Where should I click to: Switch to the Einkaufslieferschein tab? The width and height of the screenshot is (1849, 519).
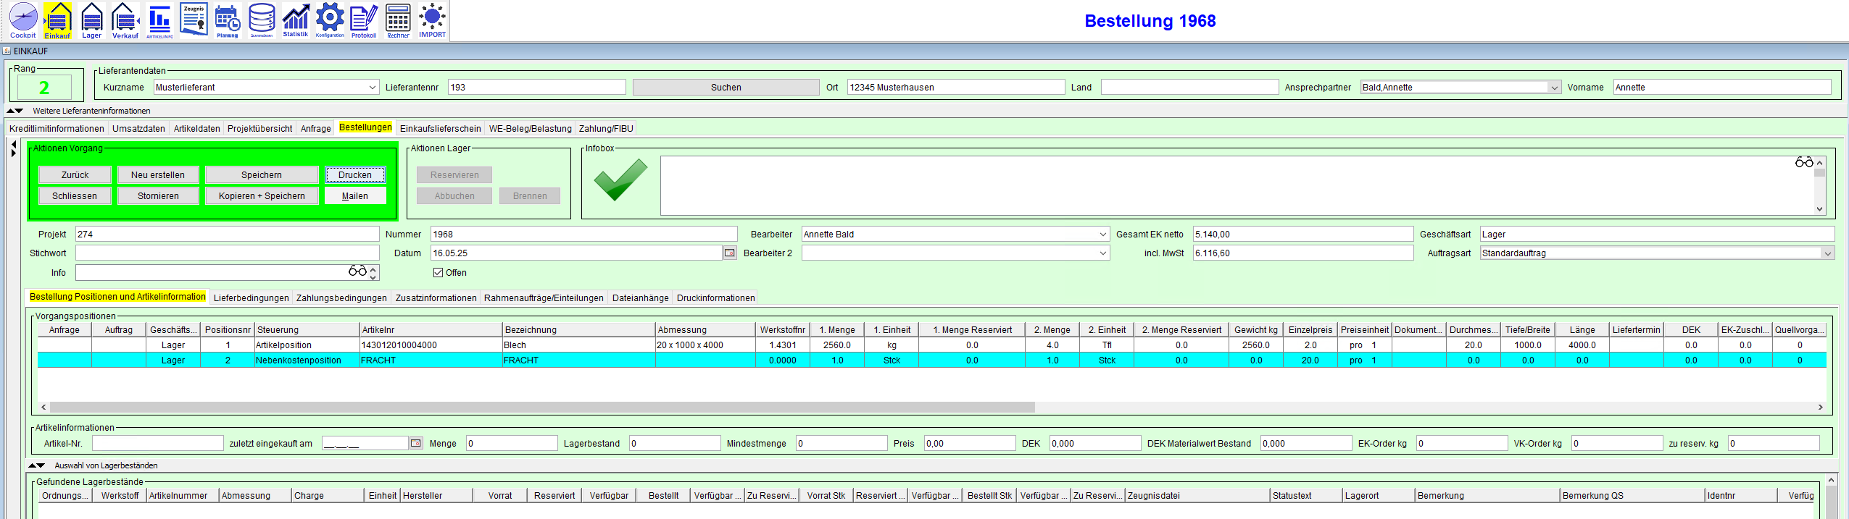coord(440,129)
